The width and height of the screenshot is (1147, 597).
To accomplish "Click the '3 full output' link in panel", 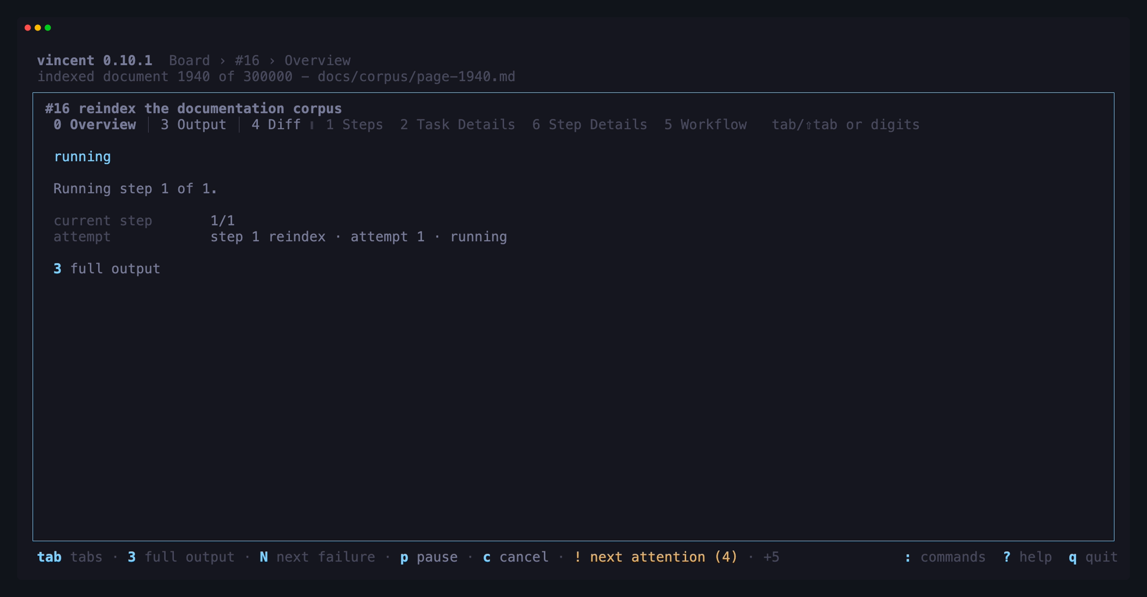I will (x=107, y=269).
